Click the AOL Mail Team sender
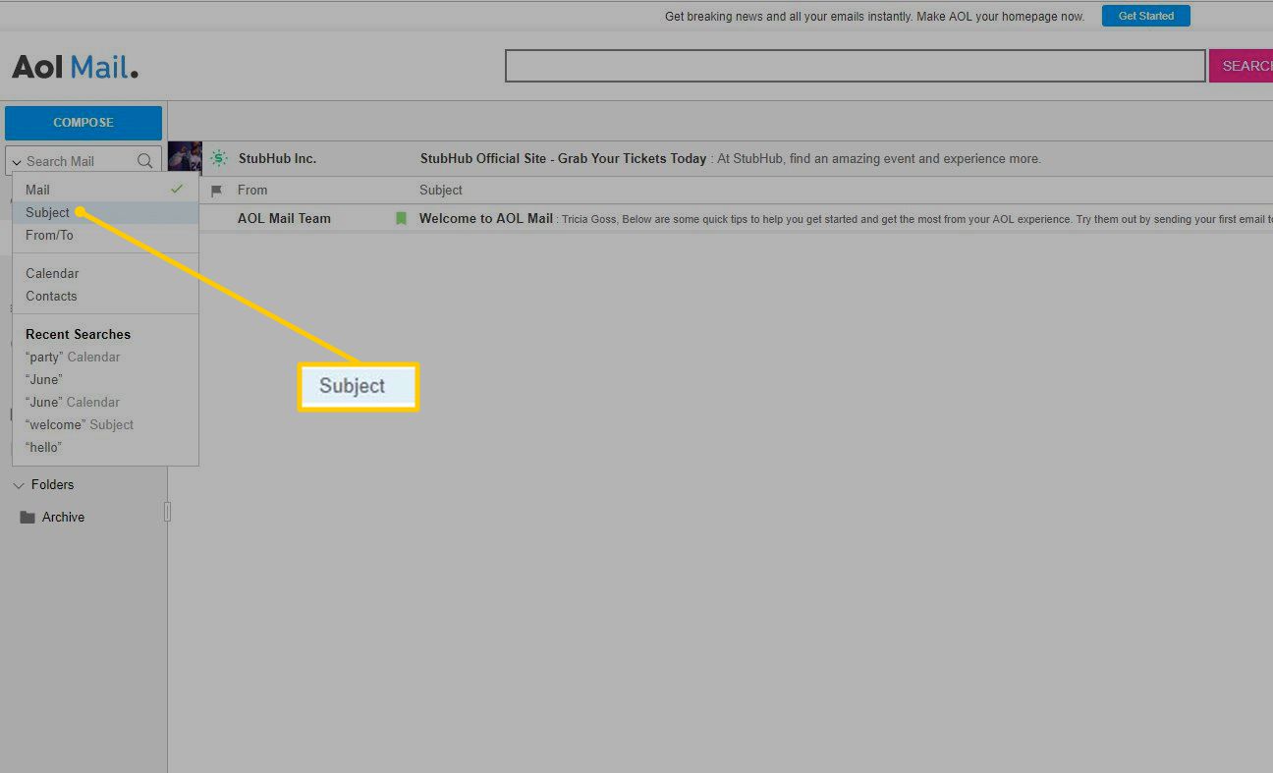Viewport: 1273px width, 773px height. pos(284,219)
